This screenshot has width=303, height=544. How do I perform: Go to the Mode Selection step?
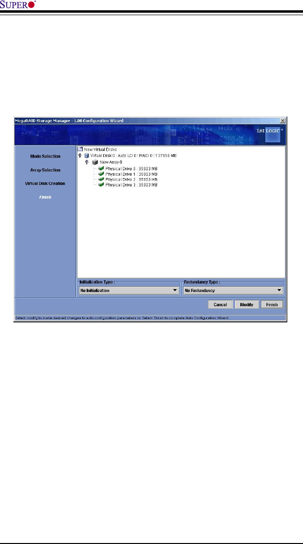point(45,157)
